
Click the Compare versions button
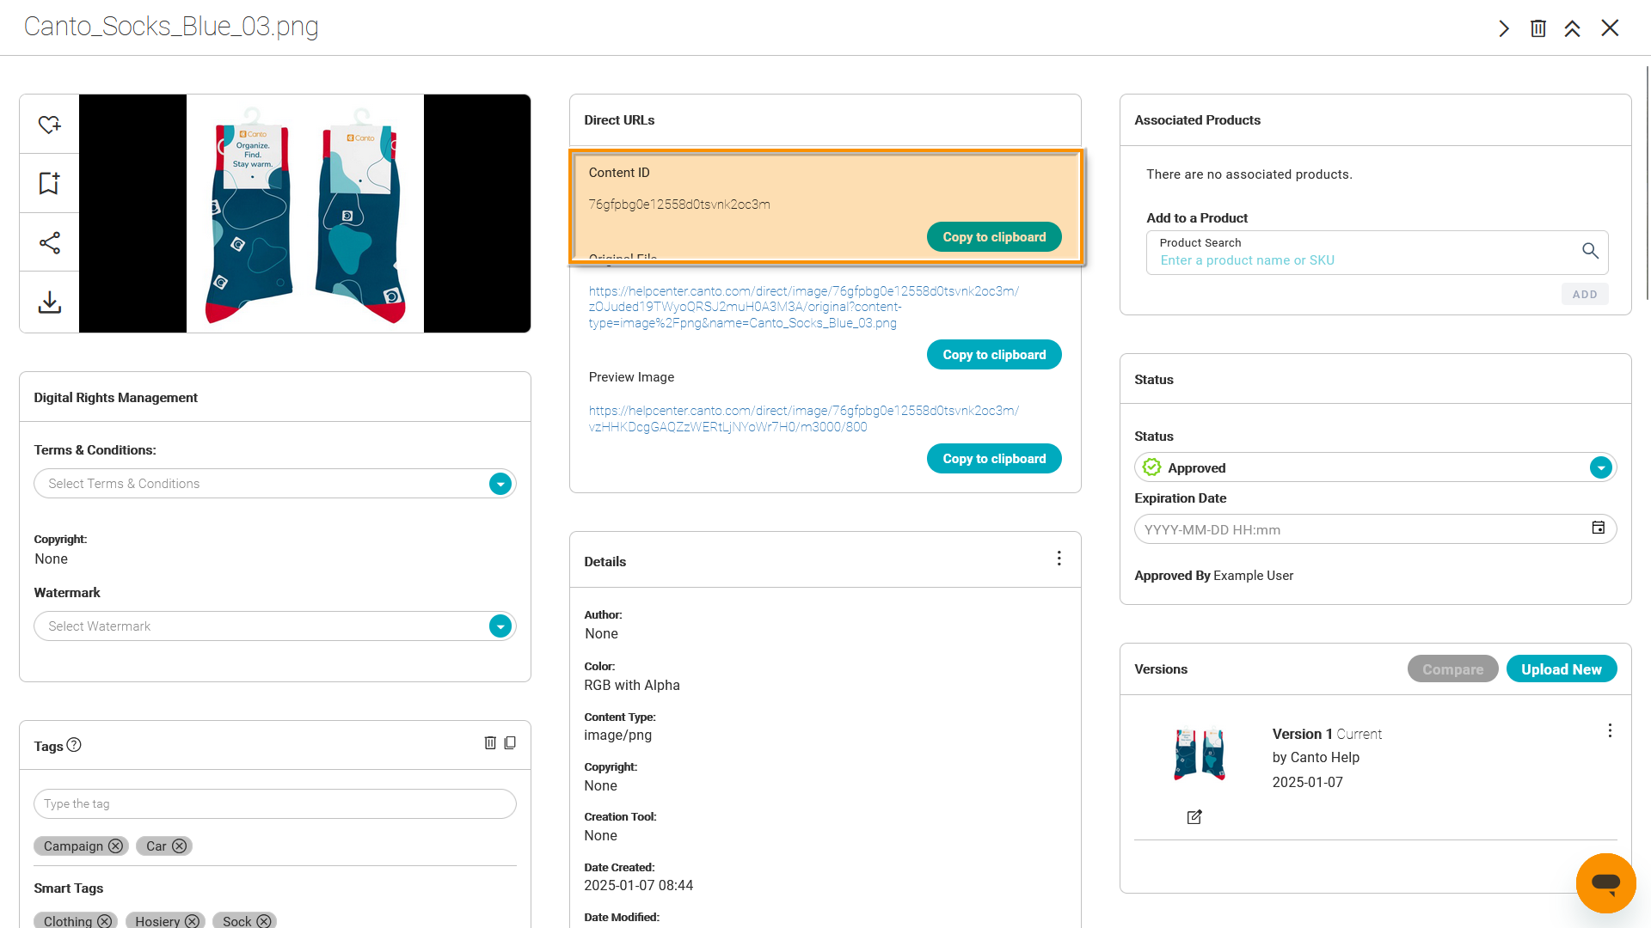(1452, 669)
